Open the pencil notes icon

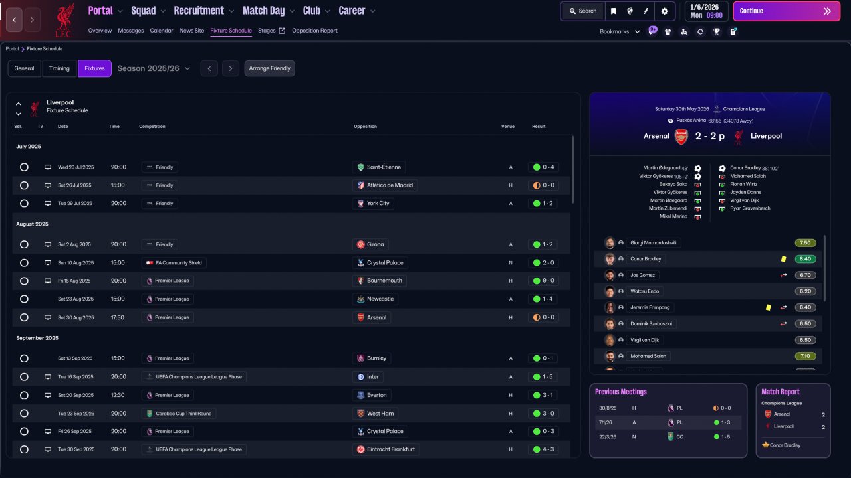[646, 11]
